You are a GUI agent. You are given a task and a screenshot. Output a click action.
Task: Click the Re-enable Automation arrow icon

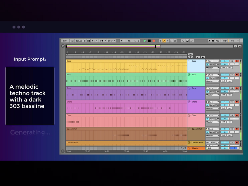coord(168,41)
